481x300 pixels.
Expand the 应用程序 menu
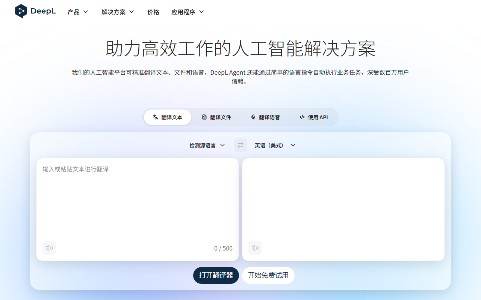pyautogui.click(x=188, y=12)
